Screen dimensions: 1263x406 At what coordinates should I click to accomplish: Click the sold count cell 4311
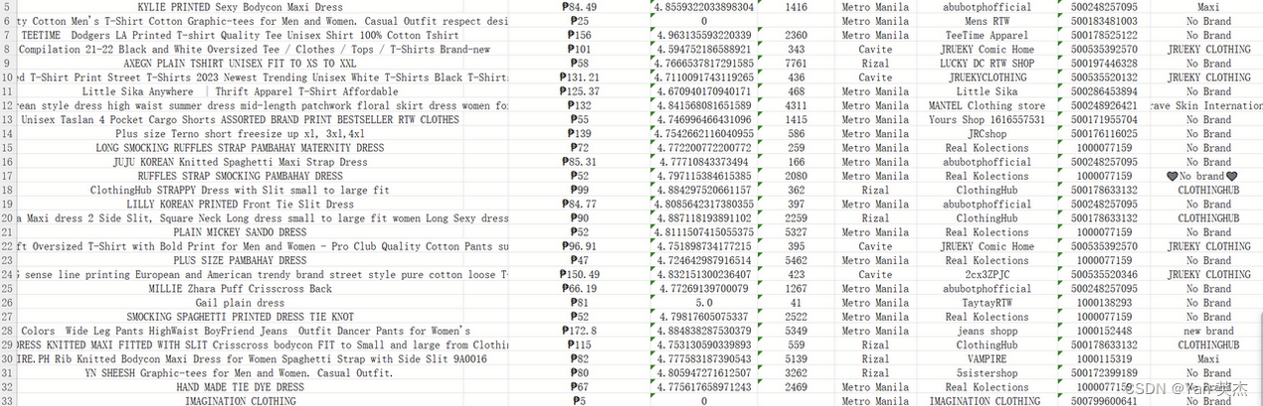pos(796,105)
